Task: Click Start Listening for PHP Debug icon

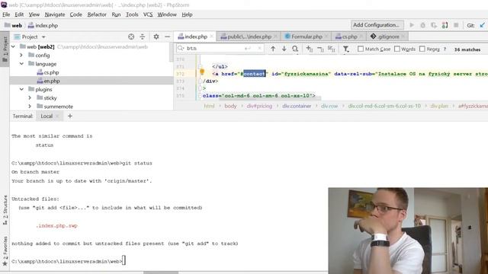Action: (x=445, y=25)
